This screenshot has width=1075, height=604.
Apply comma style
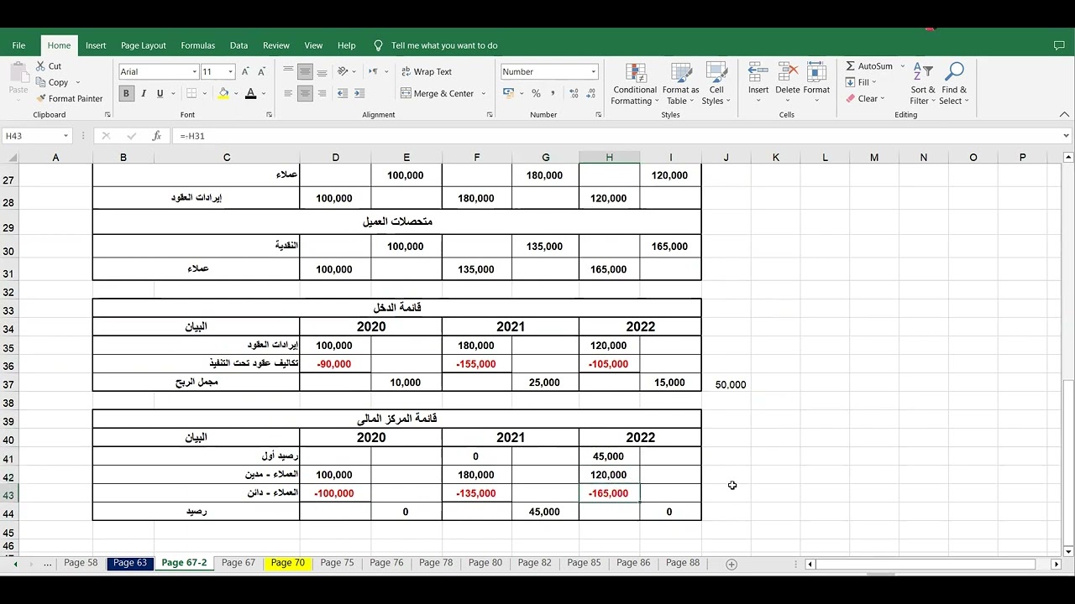coord(552,94)
